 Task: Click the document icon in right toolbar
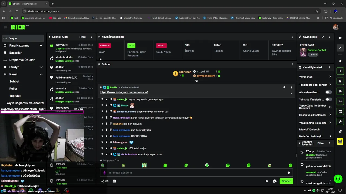tap(340, 81)
